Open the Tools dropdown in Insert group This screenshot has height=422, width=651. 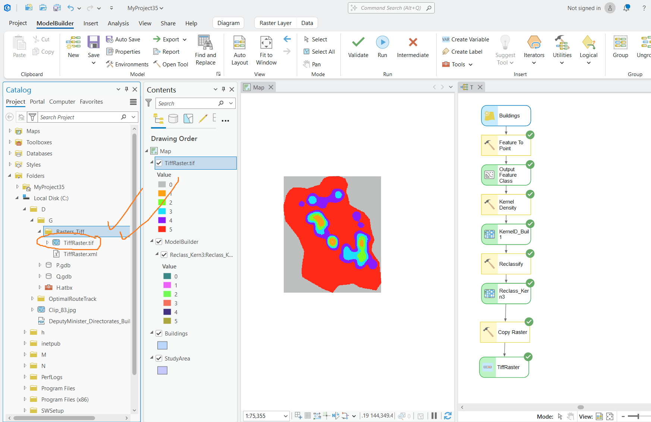point(471,64)
